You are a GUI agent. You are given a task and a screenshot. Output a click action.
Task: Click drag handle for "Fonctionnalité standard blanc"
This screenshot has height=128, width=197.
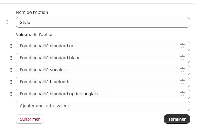tap(11, 58)
